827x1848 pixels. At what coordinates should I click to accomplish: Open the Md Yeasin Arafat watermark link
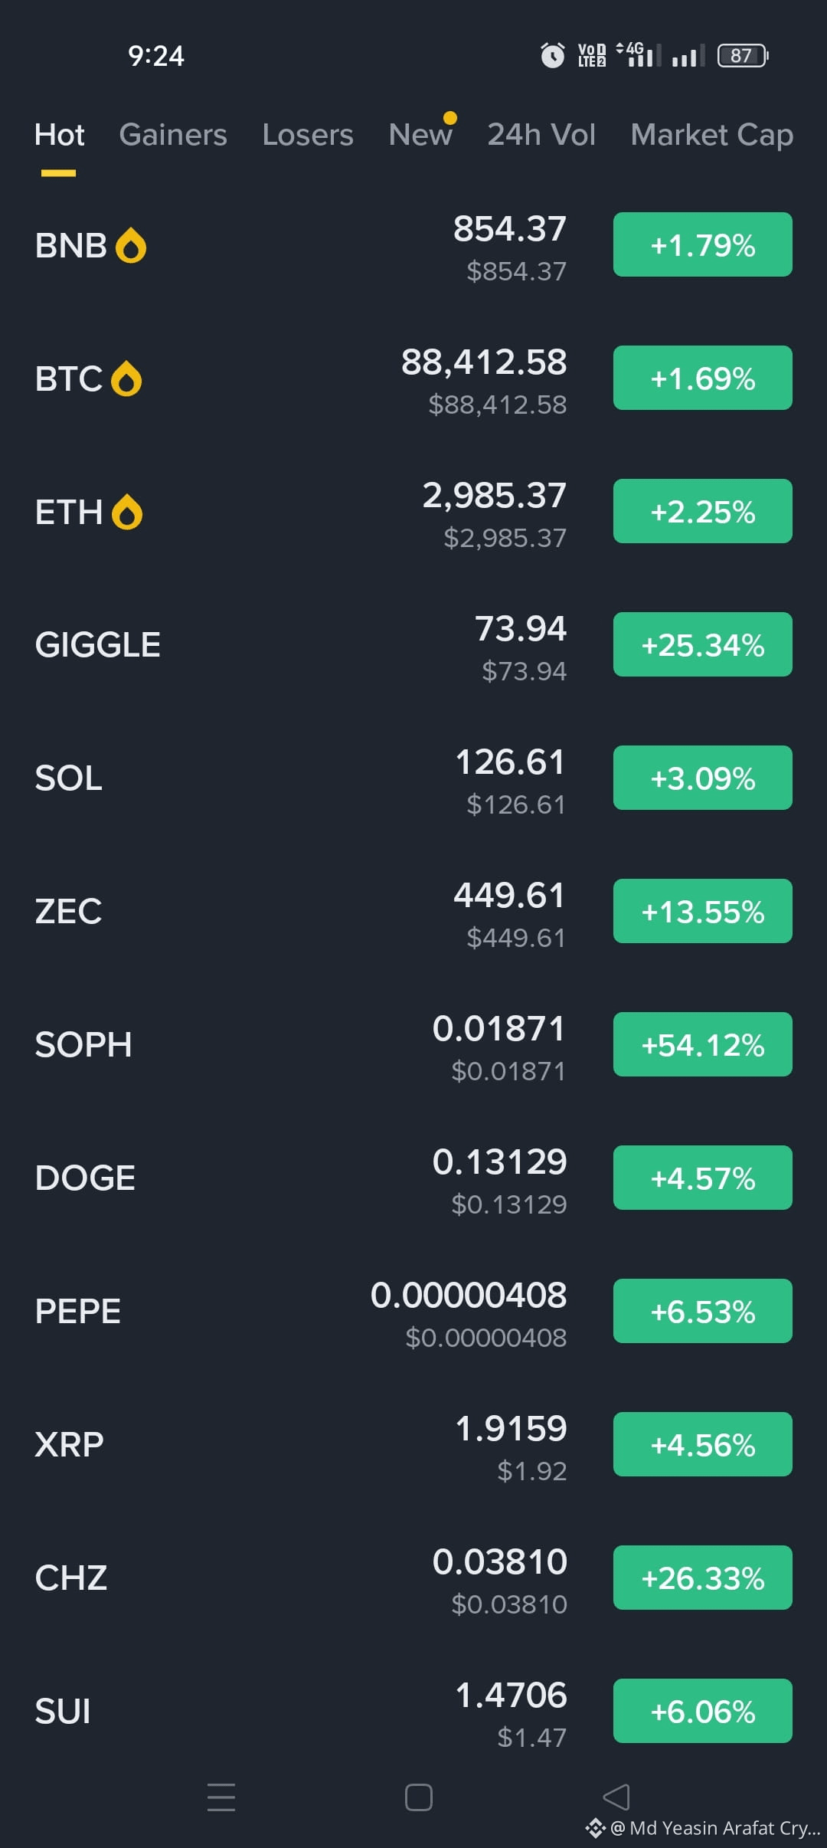point(703,1828)
